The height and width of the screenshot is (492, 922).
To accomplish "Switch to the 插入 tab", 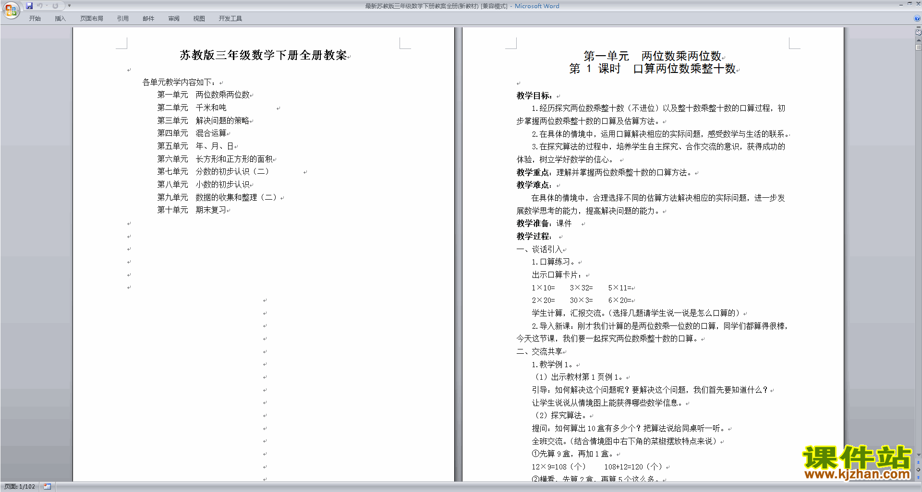I will pyautogui.click(x=60, y=19).
